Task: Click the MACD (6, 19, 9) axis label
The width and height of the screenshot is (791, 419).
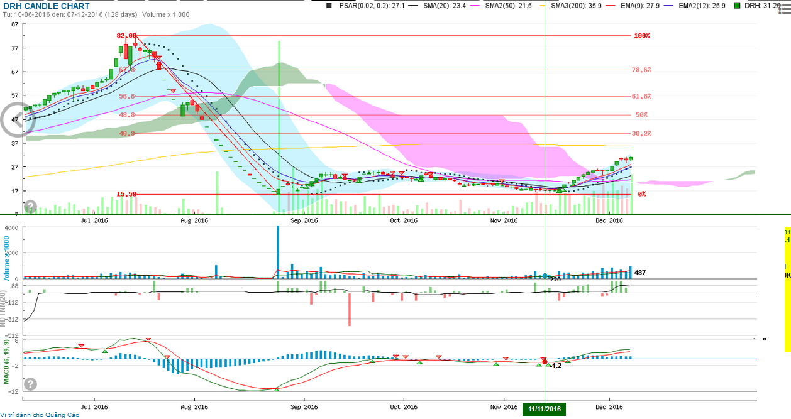Action: (x=6, y=362)
